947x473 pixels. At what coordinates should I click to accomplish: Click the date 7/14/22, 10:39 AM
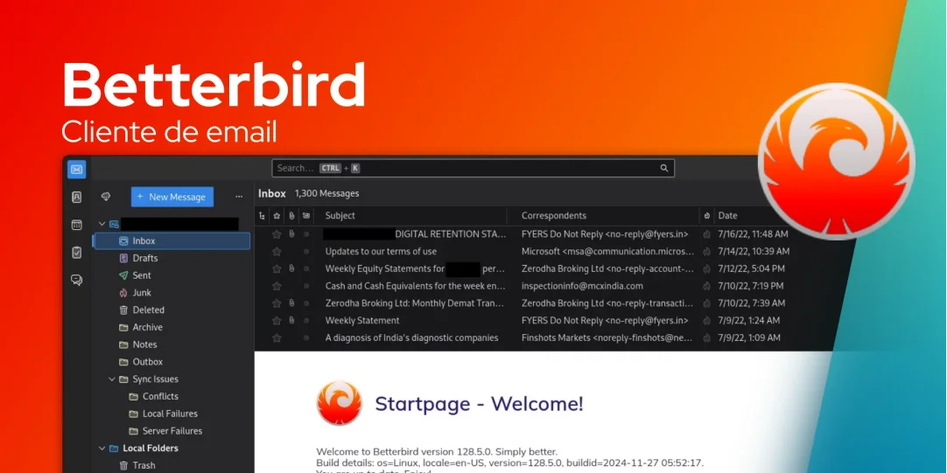754,252
